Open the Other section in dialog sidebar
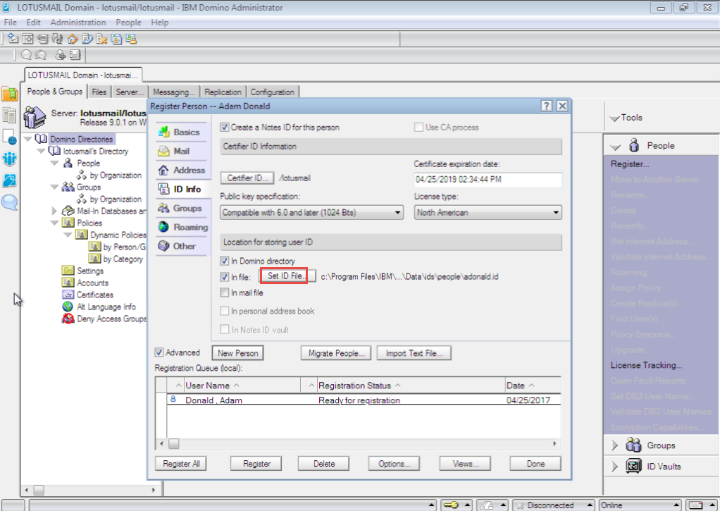This screenshot has height=511, width=720. (x=181, y=246)
